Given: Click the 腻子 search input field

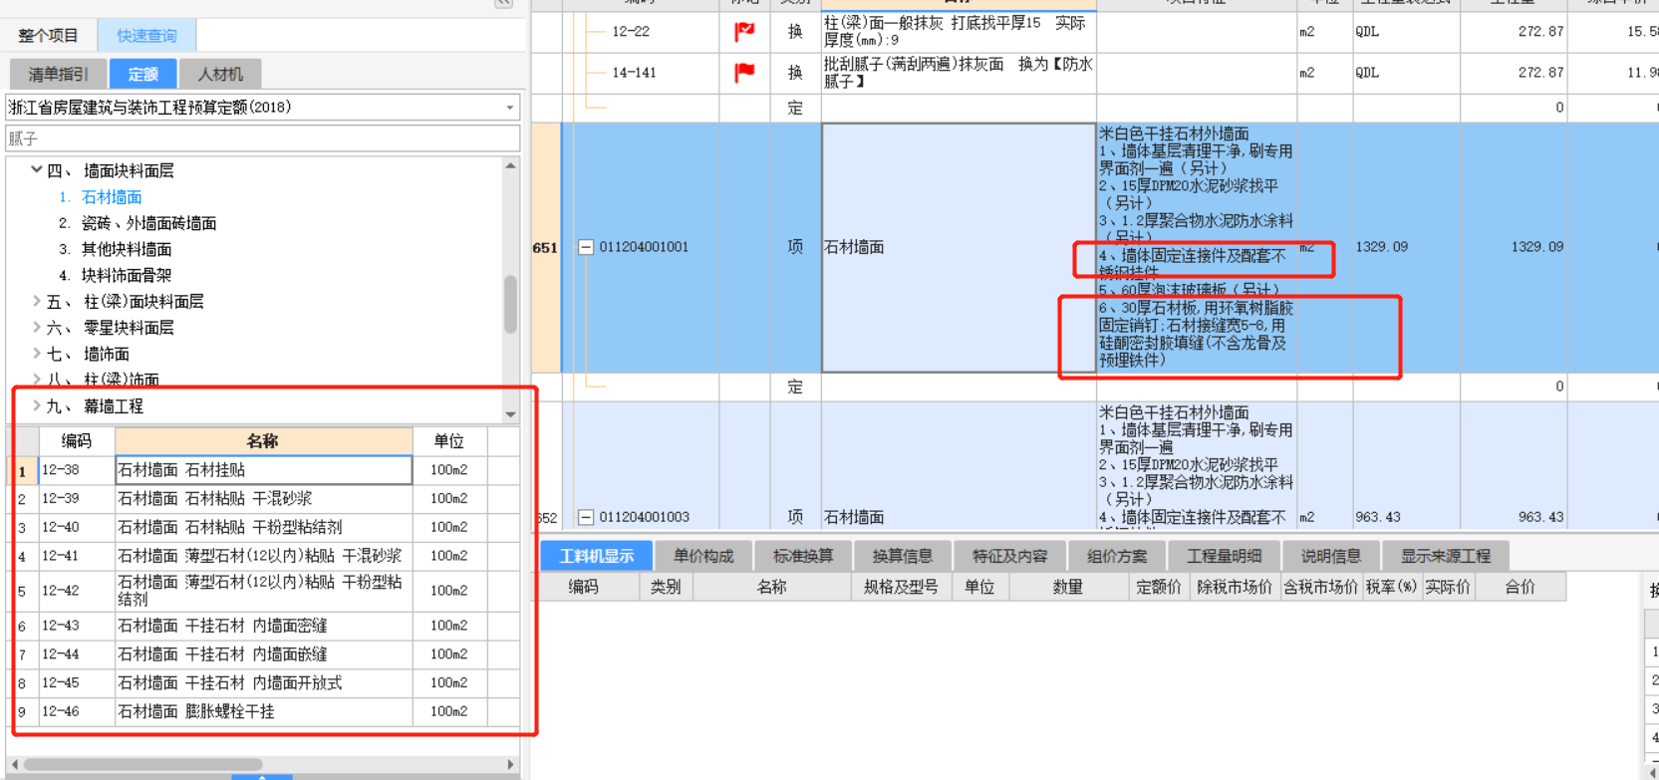Looking at the screenshot, I should point(263,138).
